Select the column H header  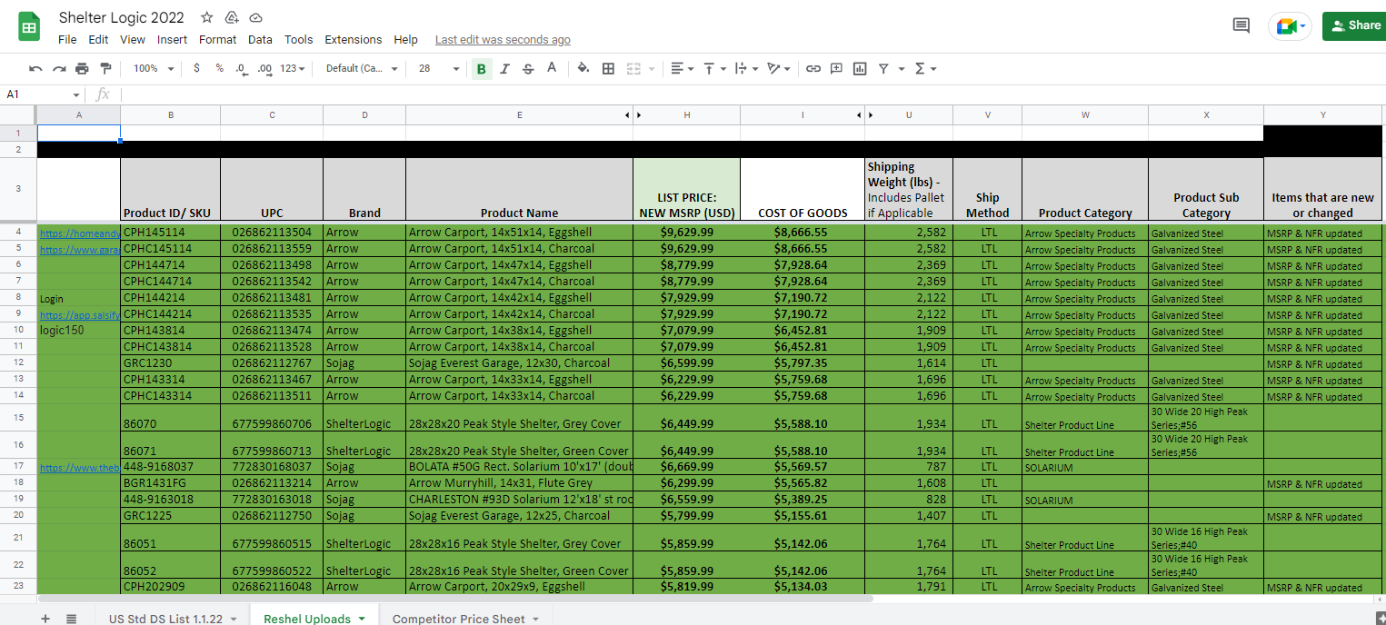(686, 115)
